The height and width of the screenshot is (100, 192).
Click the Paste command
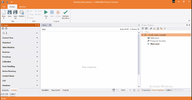[x=30, y=18]
